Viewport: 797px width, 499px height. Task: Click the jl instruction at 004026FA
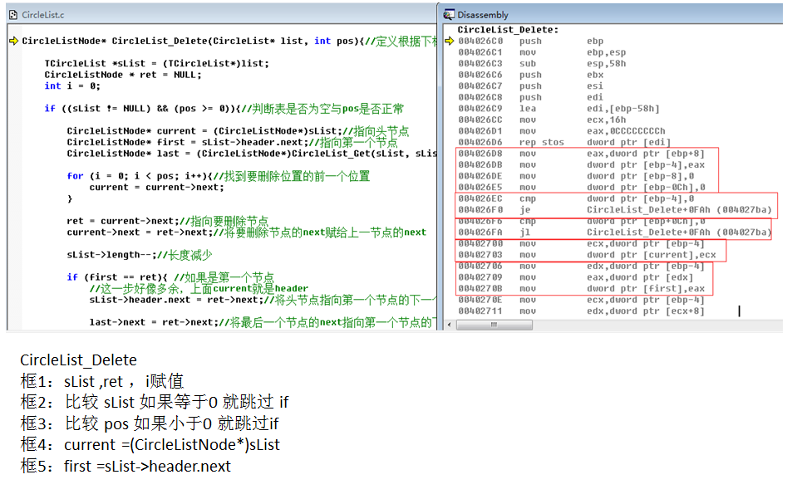pyautogui.click(x=614, y=232)
